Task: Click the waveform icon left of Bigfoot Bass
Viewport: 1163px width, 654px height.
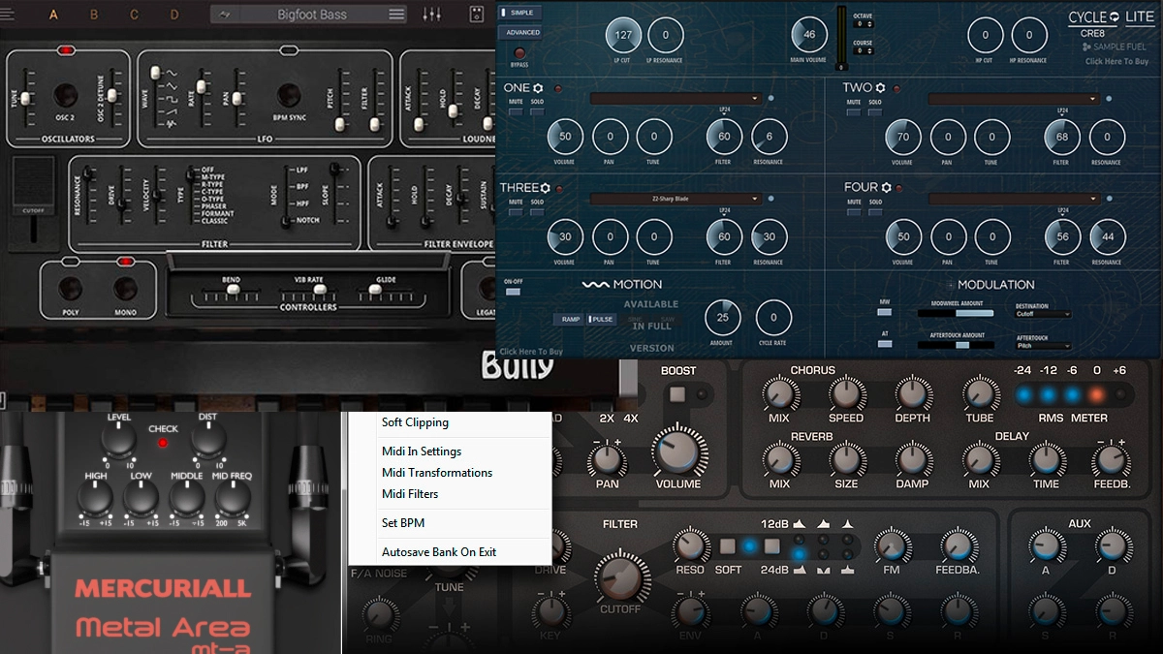Action: pos(224,15)
